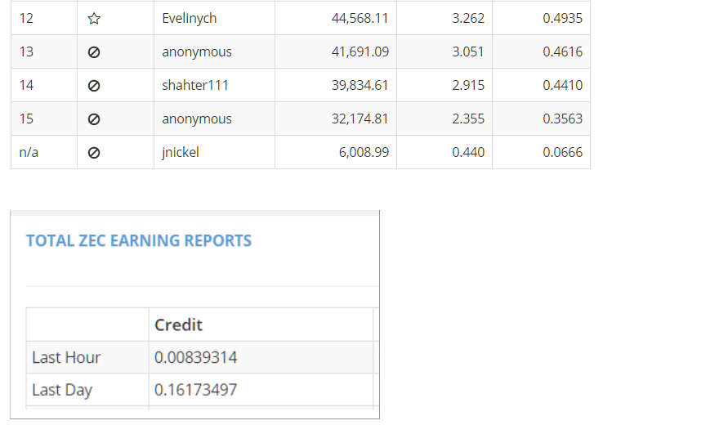Click the value 3.051

pos(468,51)
